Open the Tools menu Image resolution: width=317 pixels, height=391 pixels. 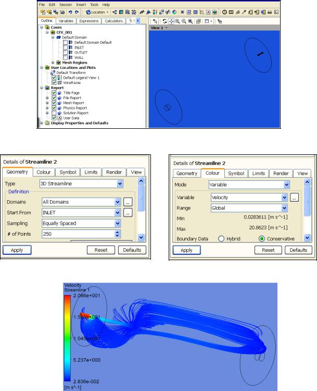tap(94, 5)
